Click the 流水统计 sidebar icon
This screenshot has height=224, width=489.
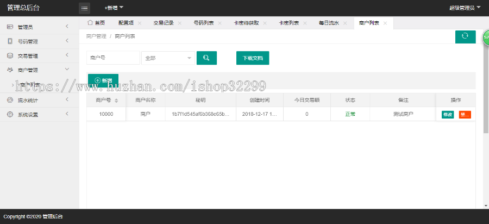[x=10, y=100]
